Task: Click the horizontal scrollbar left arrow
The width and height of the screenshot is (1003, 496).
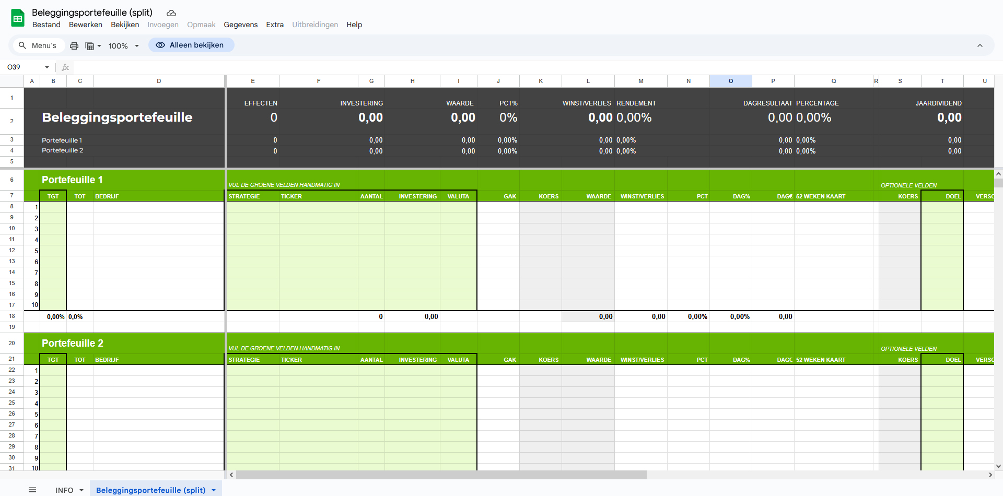Action: coord(232,475)
